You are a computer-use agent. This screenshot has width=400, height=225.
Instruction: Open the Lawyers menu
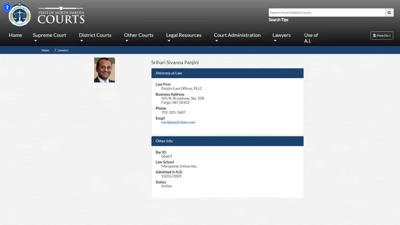point(282,35)
